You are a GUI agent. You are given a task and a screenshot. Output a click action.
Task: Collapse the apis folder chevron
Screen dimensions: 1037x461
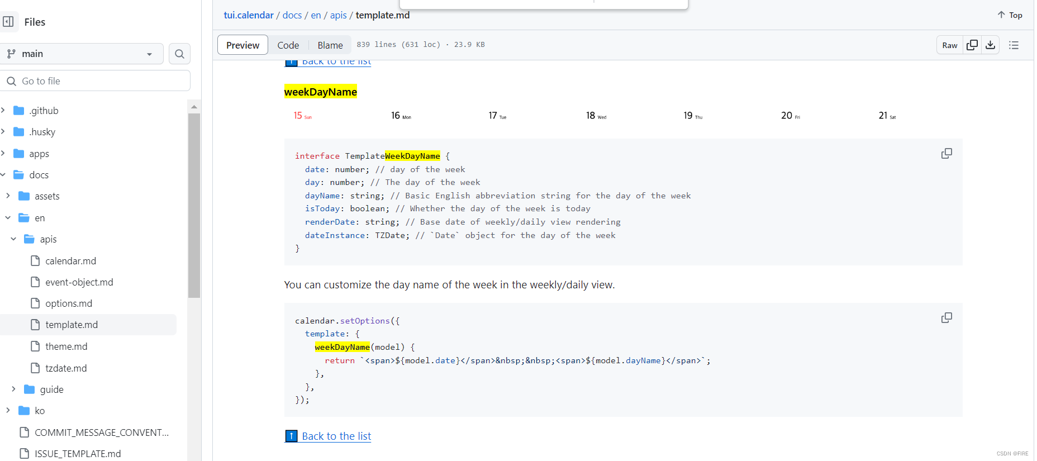(13, 239)
